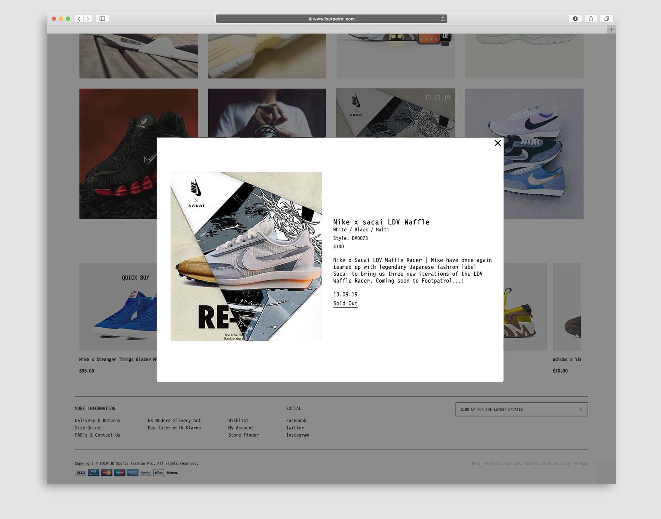The width and height of the screenshot is (661, 519).
Task: Open the Site Security footer link
Action: point(556,464)
